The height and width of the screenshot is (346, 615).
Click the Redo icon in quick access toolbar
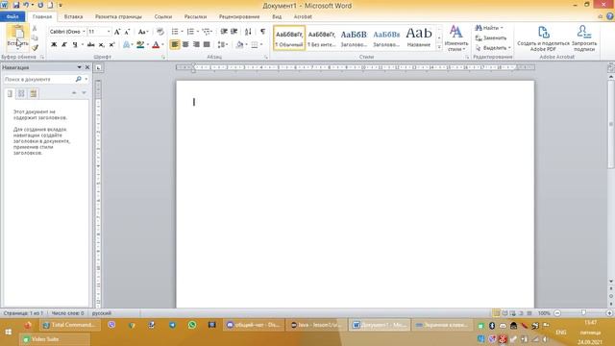40,6
